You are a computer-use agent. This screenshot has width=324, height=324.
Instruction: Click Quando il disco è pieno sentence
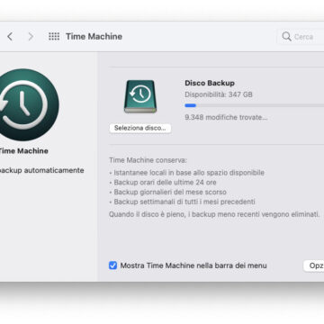click(214, 214)
